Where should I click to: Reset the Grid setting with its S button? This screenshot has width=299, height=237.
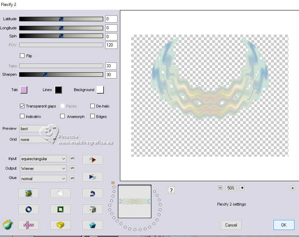point(54,139)
